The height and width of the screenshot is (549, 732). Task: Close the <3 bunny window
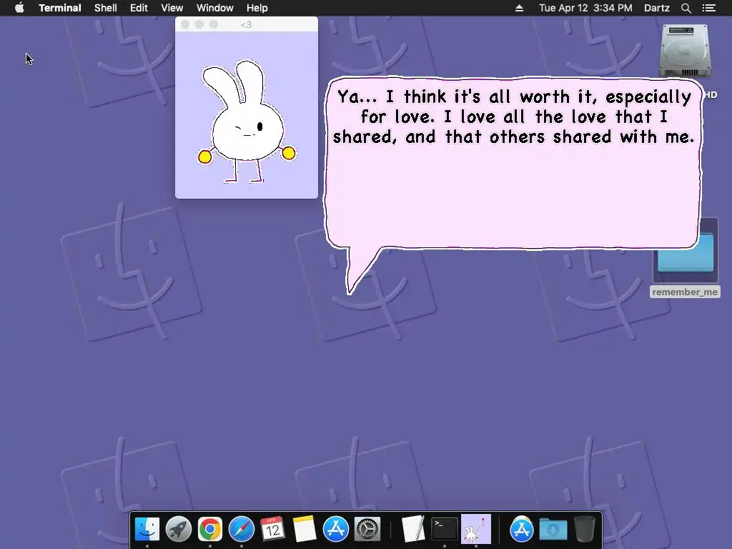coord(185,24)
